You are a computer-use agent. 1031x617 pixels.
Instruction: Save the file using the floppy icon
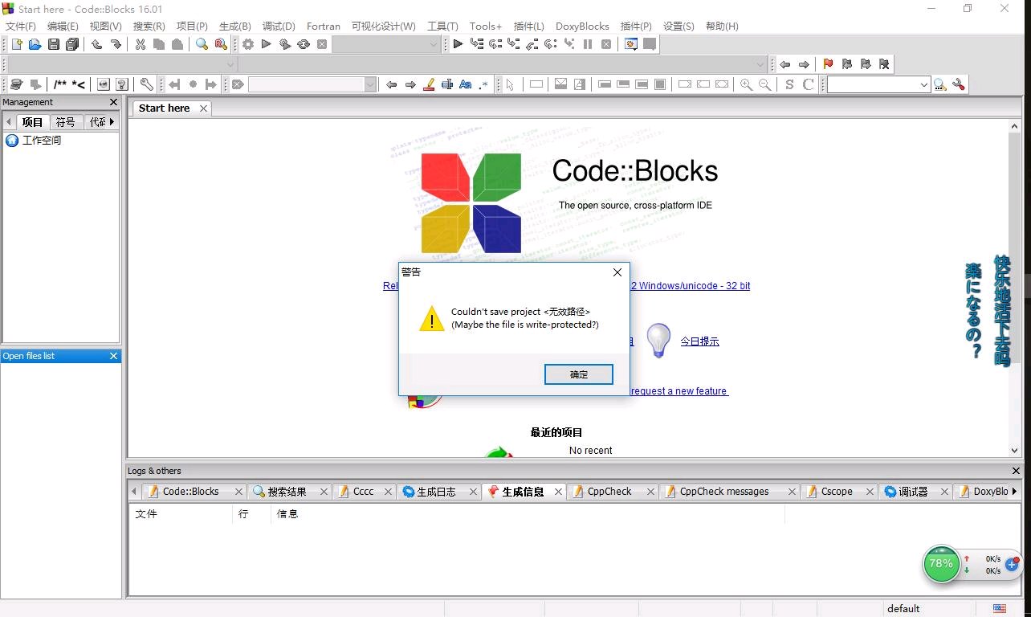tap(54, 44)
